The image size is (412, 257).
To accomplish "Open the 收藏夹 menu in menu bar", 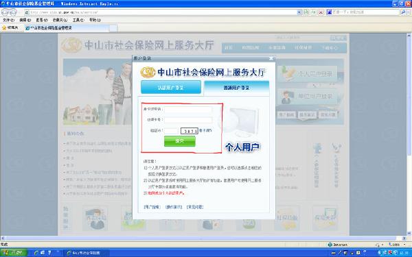I will [60, 20].
